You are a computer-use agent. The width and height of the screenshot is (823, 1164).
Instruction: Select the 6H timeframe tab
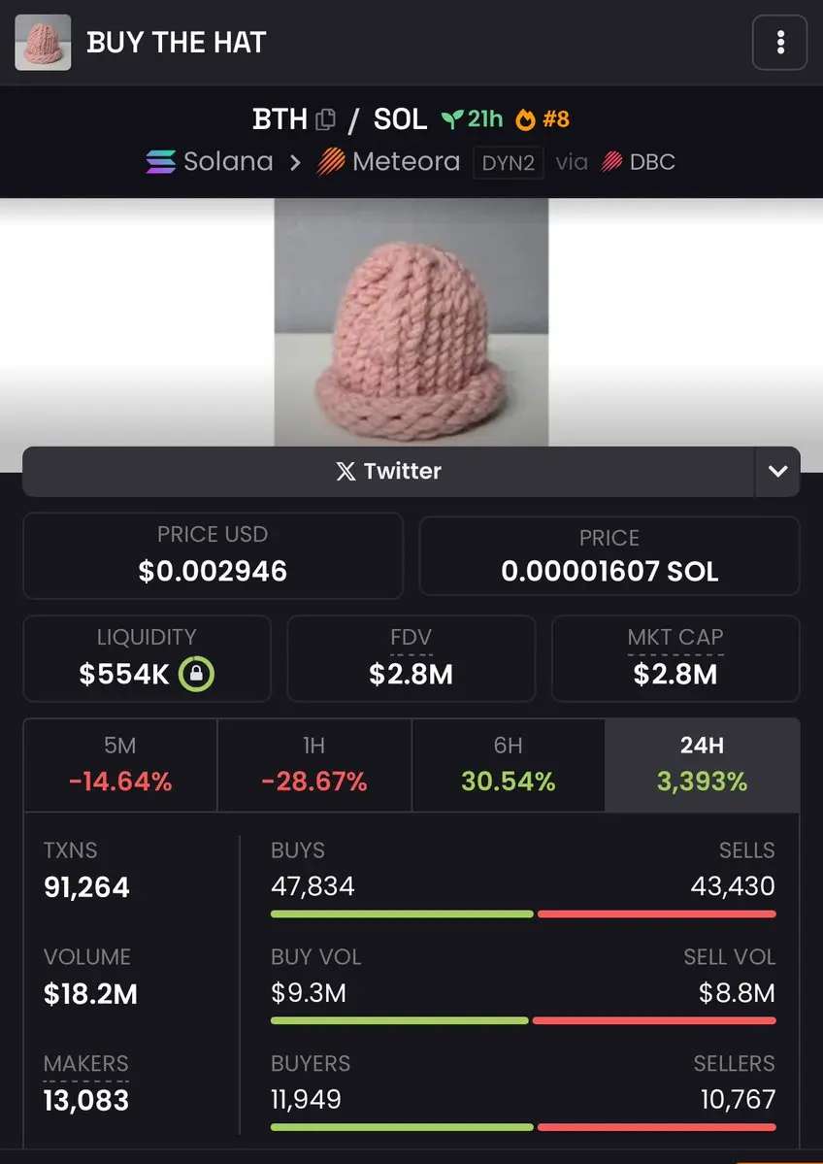(x=509, y=765)
